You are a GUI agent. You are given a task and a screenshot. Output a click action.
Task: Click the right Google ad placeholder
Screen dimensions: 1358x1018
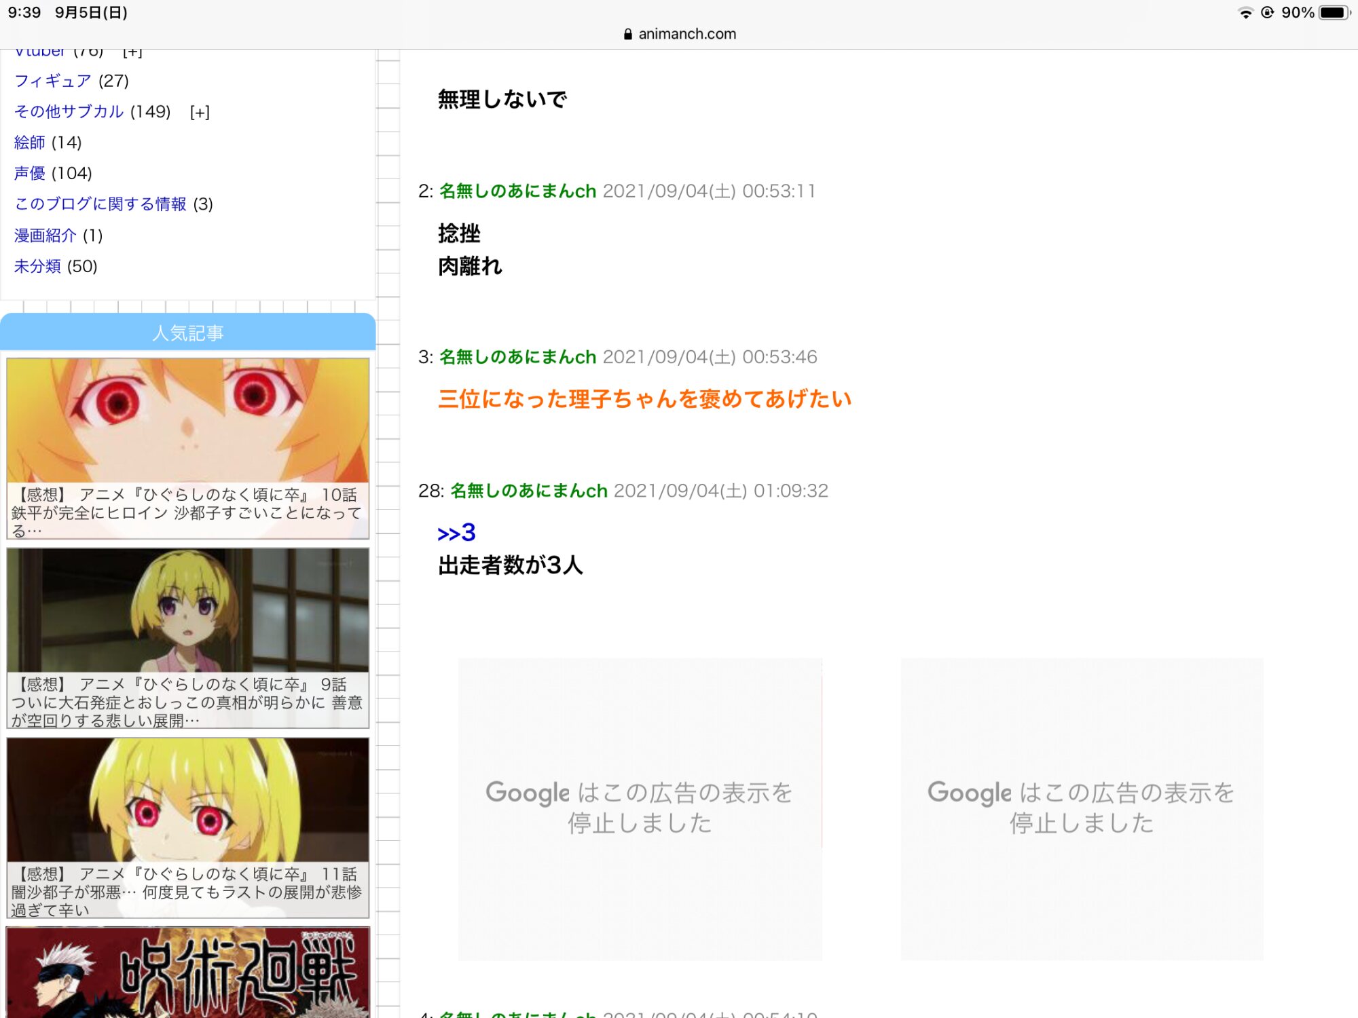pyautogui.click(x=1082, y=809)
